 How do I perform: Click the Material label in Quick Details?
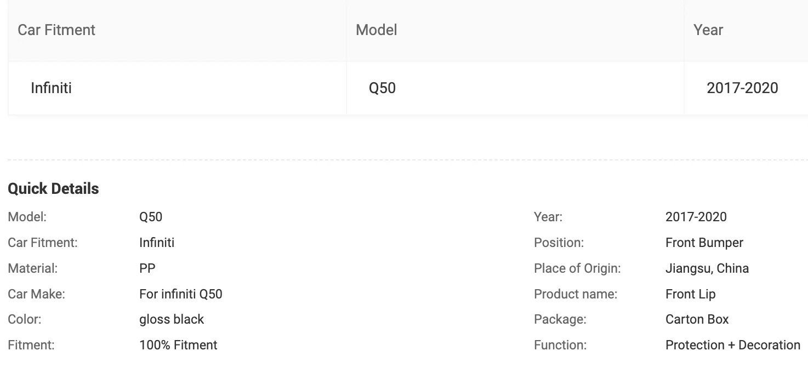click(x=32, y=268)
